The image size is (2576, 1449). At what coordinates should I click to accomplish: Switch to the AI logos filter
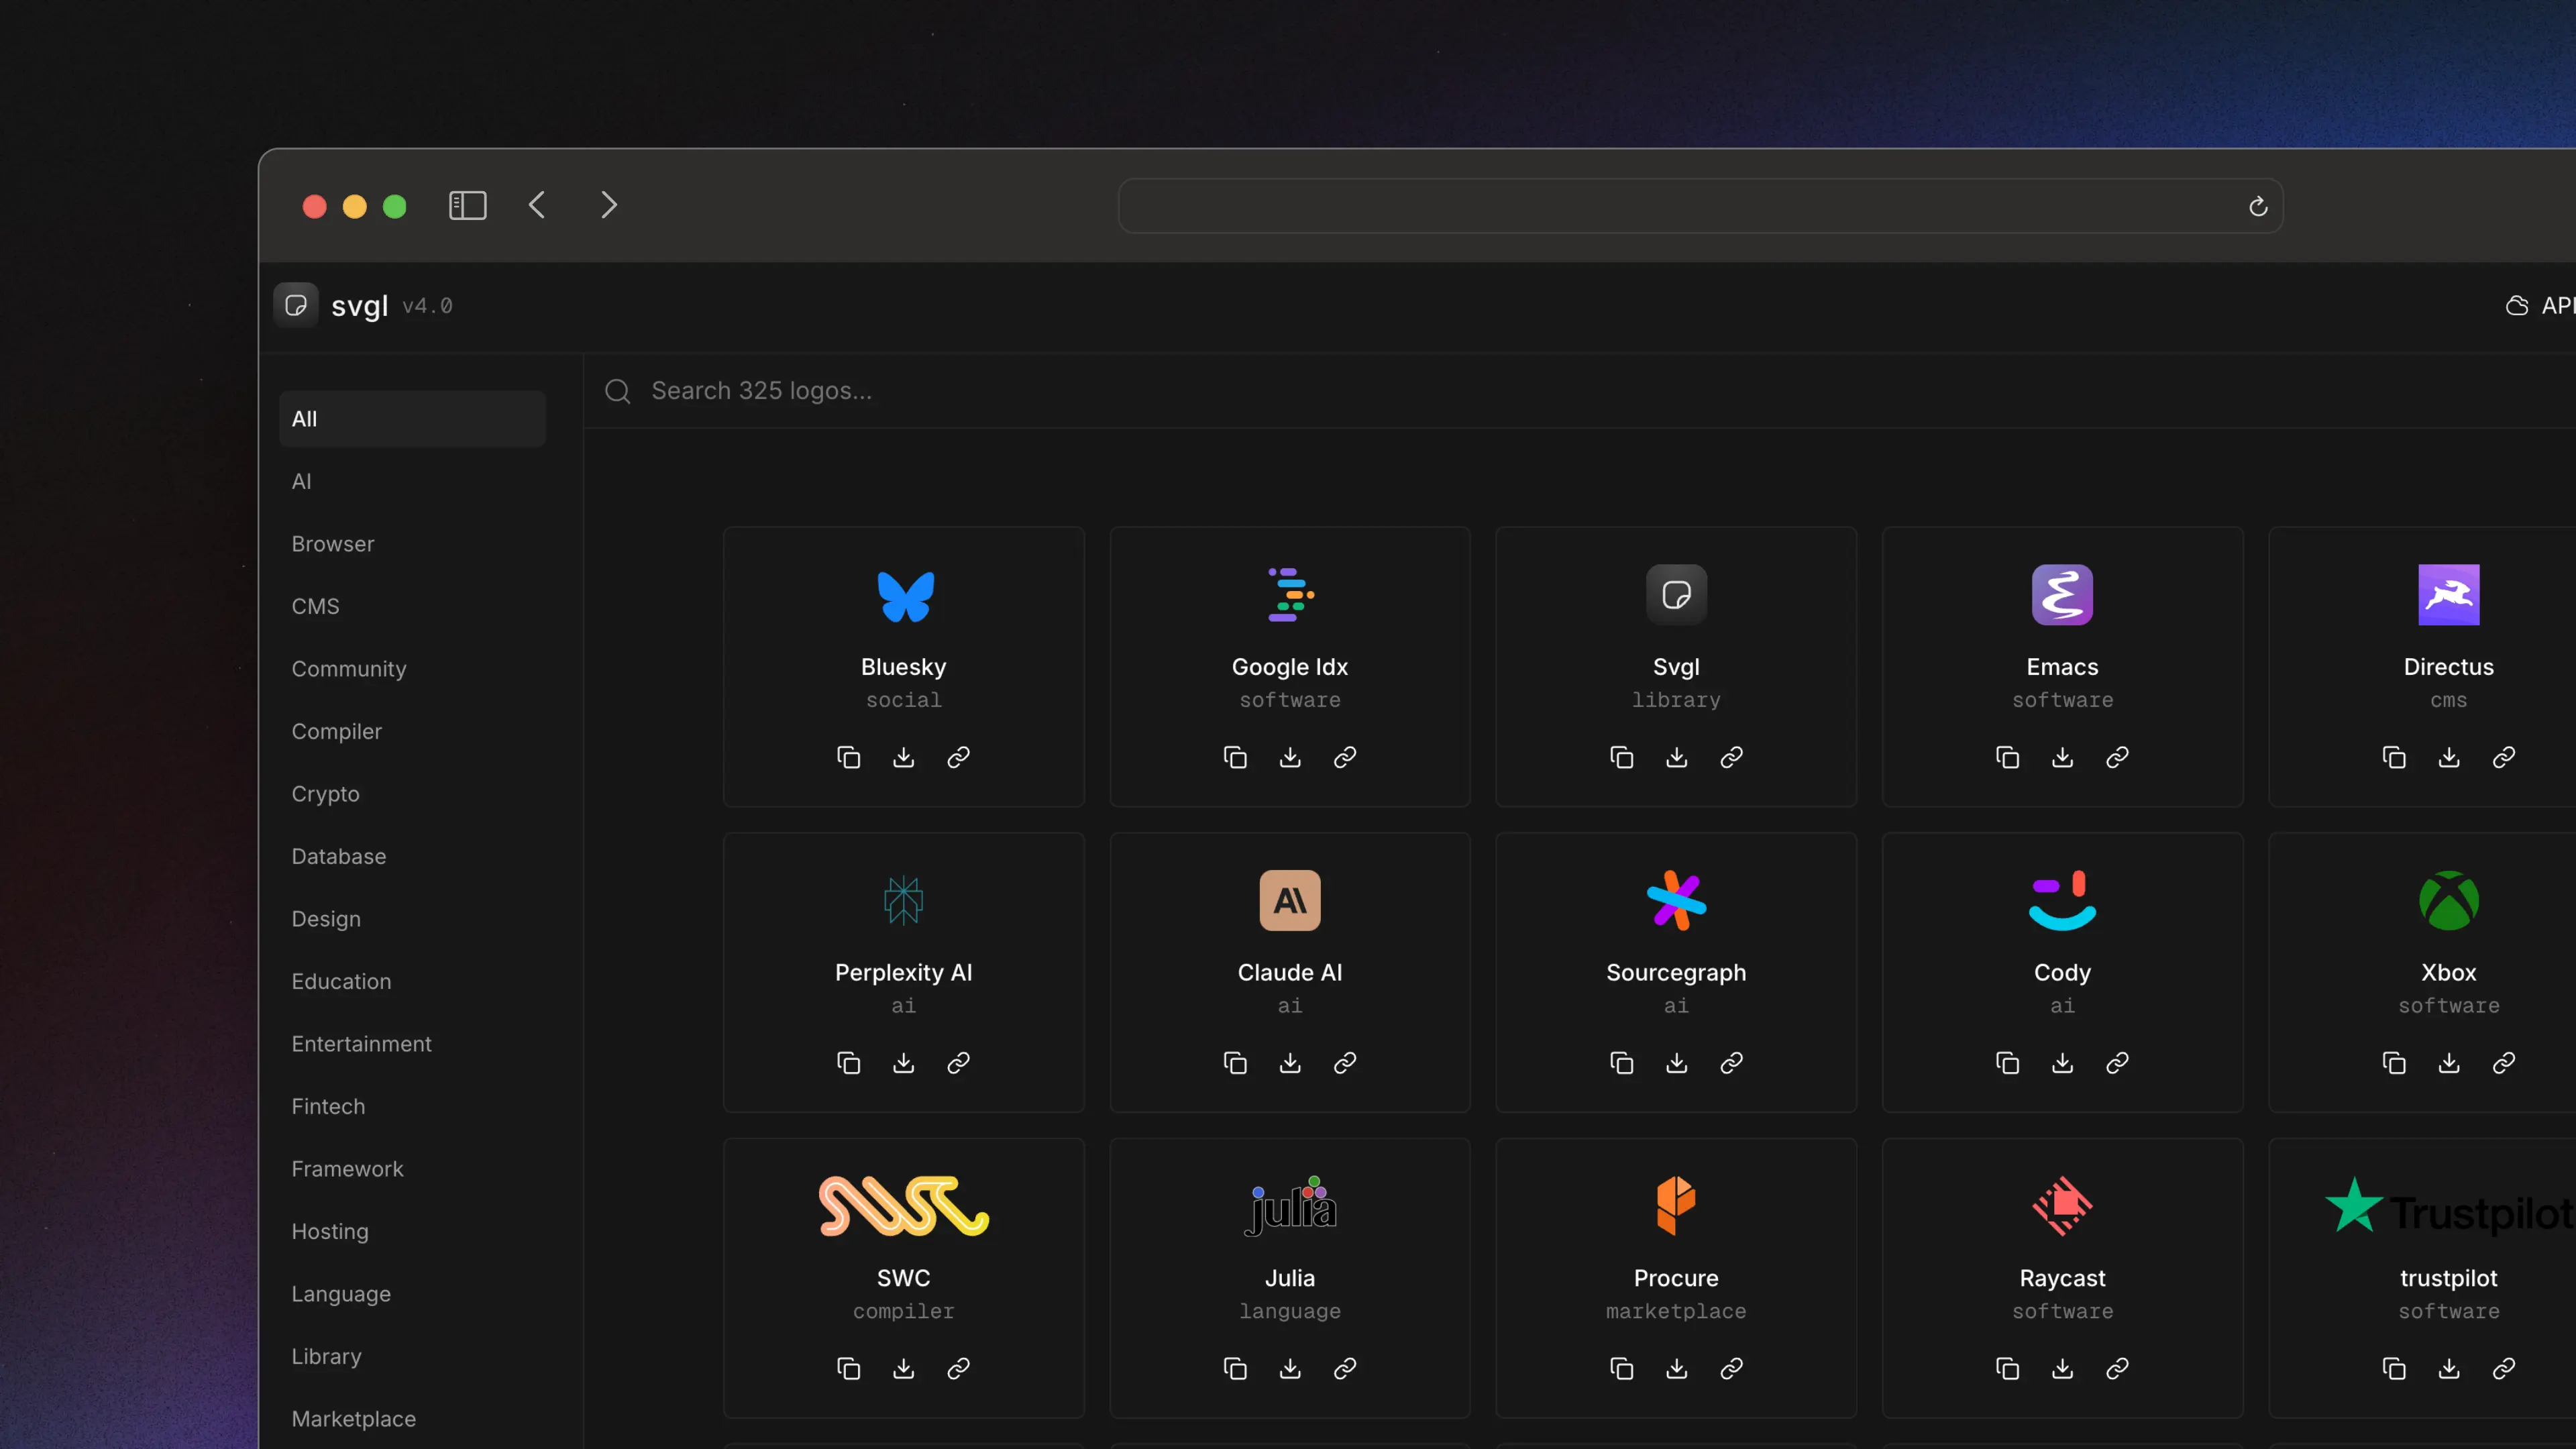point(302,481)
